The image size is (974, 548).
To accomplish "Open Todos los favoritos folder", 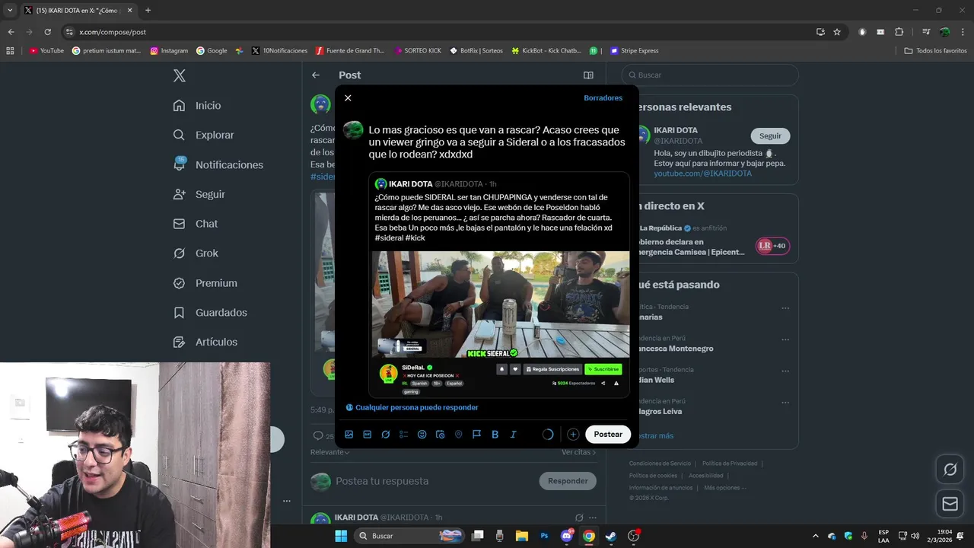I will tap(935, 51).
